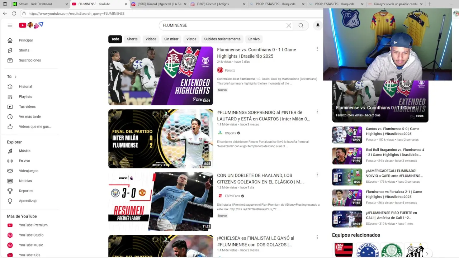Click the magnifier search button
The image size is (459, 258).
[301, 25]
